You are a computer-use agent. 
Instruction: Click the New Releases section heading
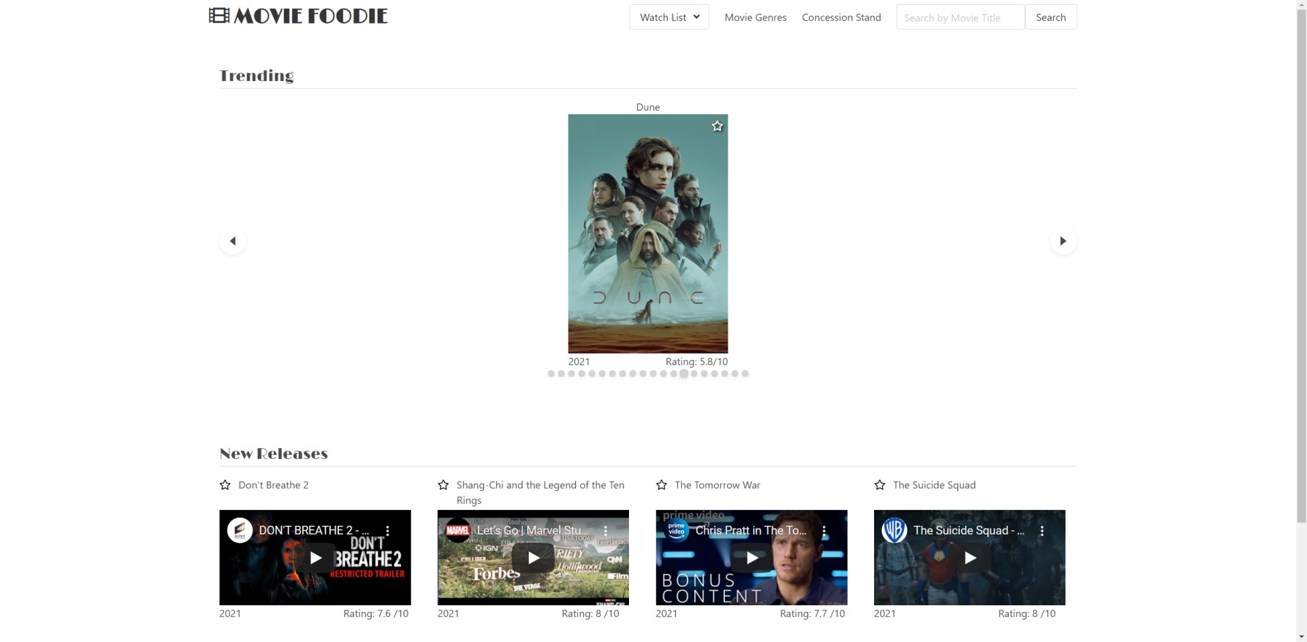(274, 454)
